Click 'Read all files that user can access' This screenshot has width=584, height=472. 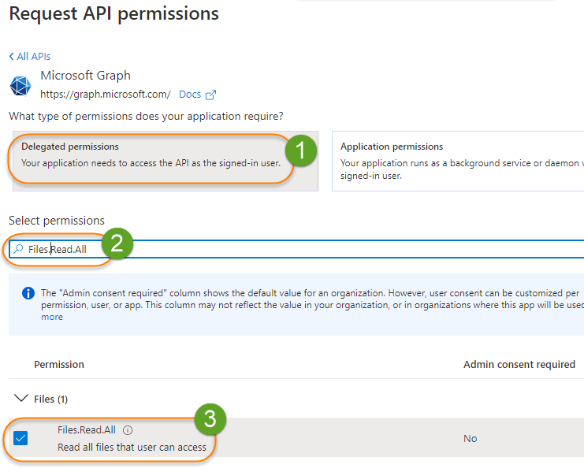point(132,447)
